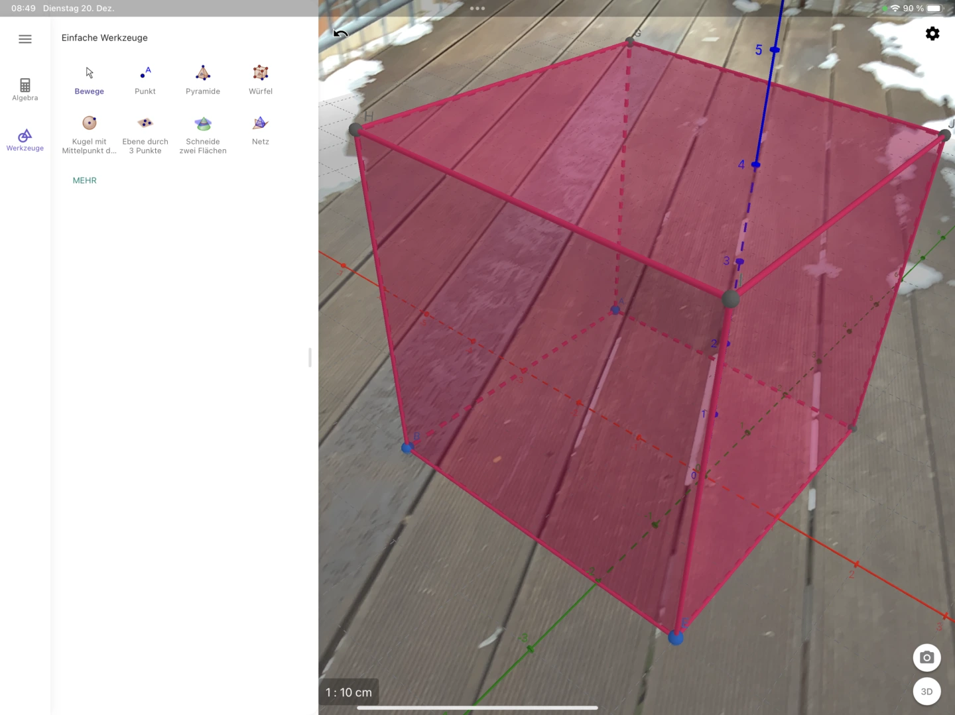Click the bottom horizontal scrollbar
955x715 pixels.
click(477, 708)
